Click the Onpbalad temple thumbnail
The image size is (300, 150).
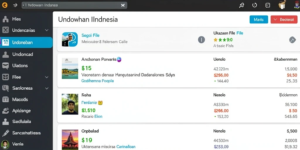coord(70,140)
